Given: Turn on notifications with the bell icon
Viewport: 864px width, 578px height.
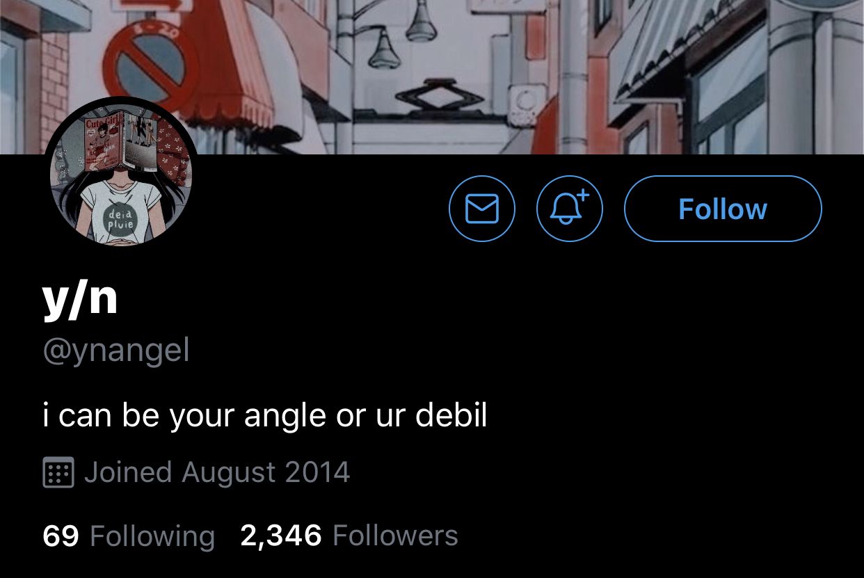Looking at the screenshot, I should (570, 209).
